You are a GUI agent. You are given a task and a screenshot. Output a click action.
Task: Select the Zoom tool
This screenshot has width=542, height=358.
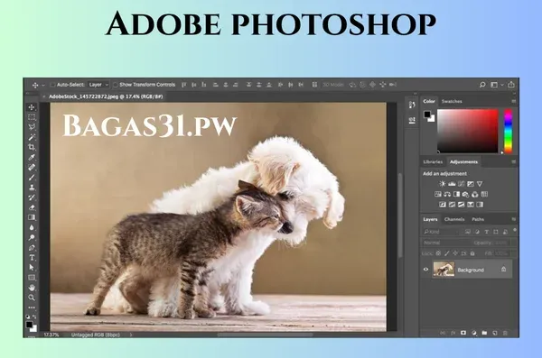[32, 298]
